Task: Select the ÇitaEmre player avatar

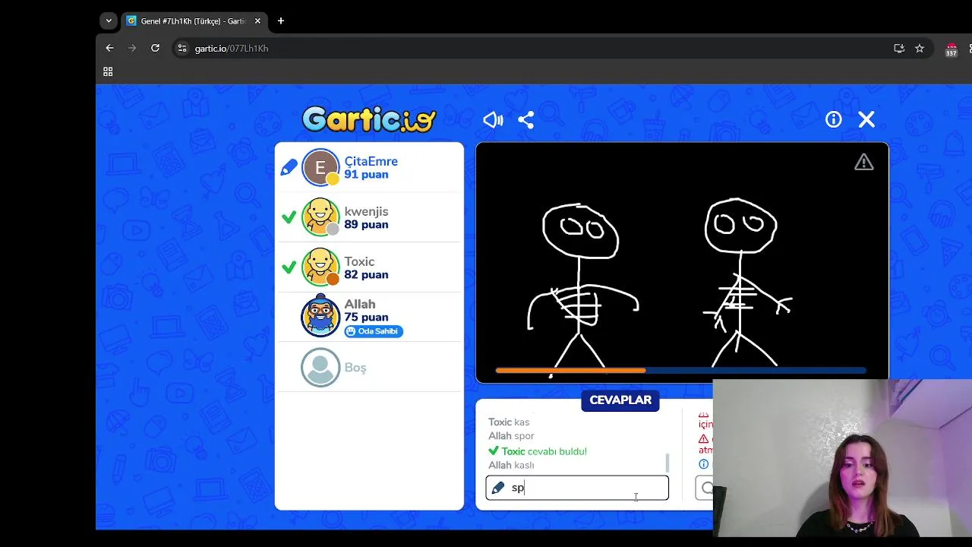Action: click(x=320, y=167)
